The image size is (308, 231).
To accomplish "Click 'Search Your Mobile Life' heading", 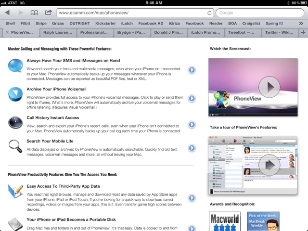I will pos(50,141).
